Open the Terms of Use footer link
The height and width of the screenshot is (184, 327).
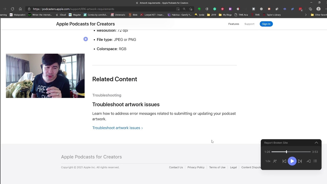coord(217,167)
